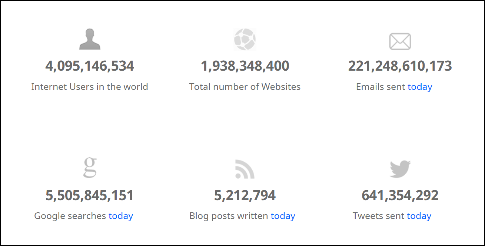Click the Twitter bird icon
Viewport: 485px width, 246px height.
pyautogui.click(x=400, y=169)
